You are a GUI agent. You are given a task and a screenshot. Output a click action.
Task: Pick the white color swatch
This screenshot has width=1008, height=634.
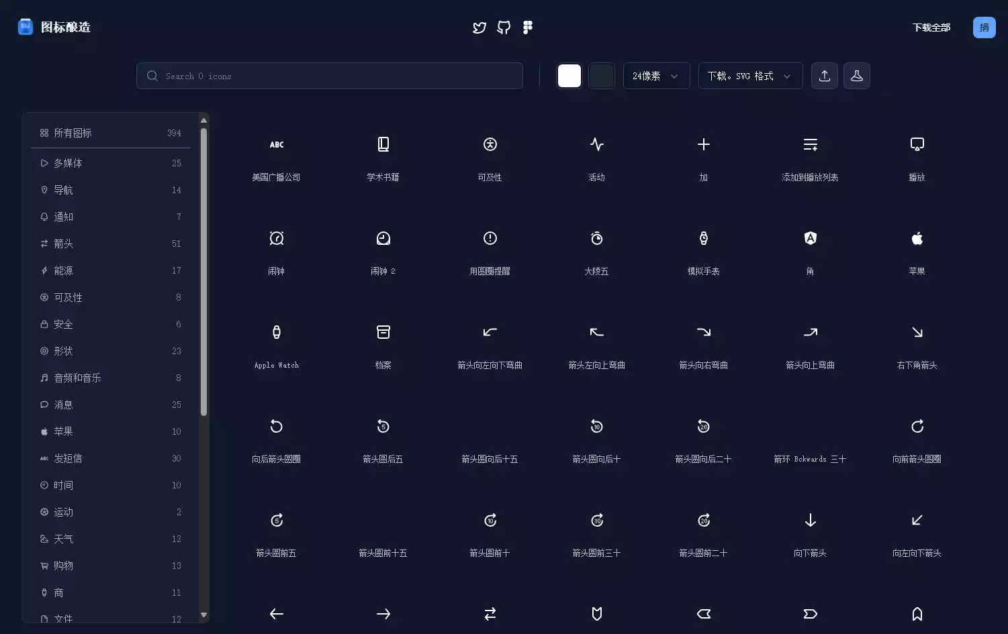(x=569, y=76)
